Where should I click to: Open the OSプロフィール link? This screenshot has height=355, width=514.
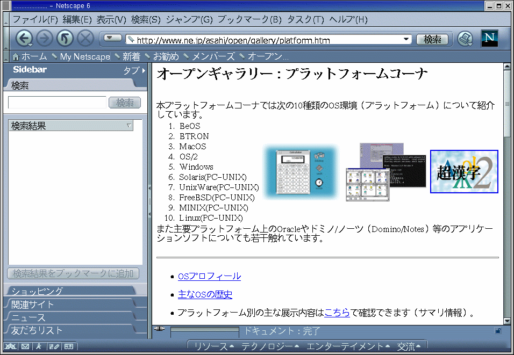209,276
